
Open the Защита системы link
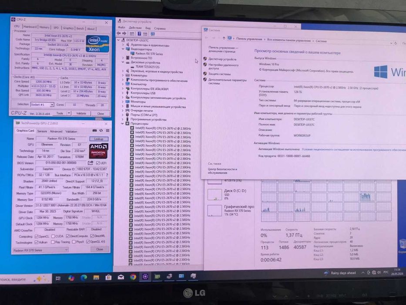[x=220, y=74]
